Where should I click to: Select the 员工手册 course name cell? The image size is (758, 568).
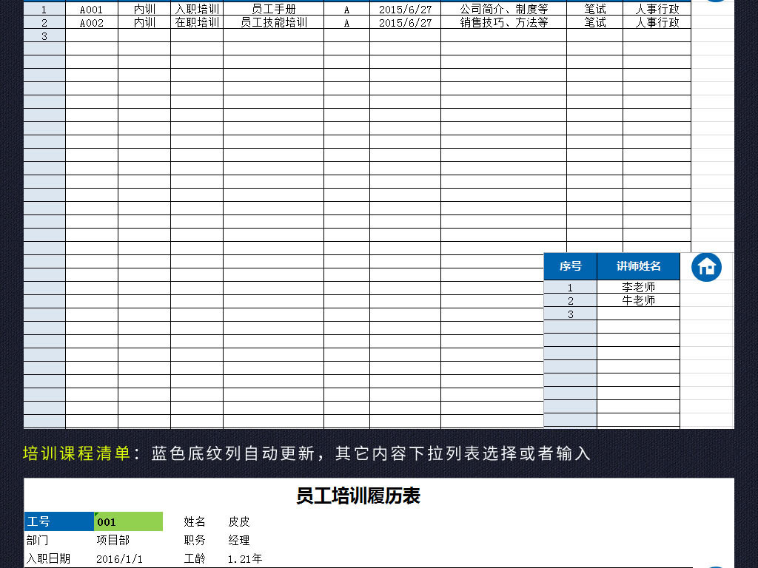click(272, 8)
